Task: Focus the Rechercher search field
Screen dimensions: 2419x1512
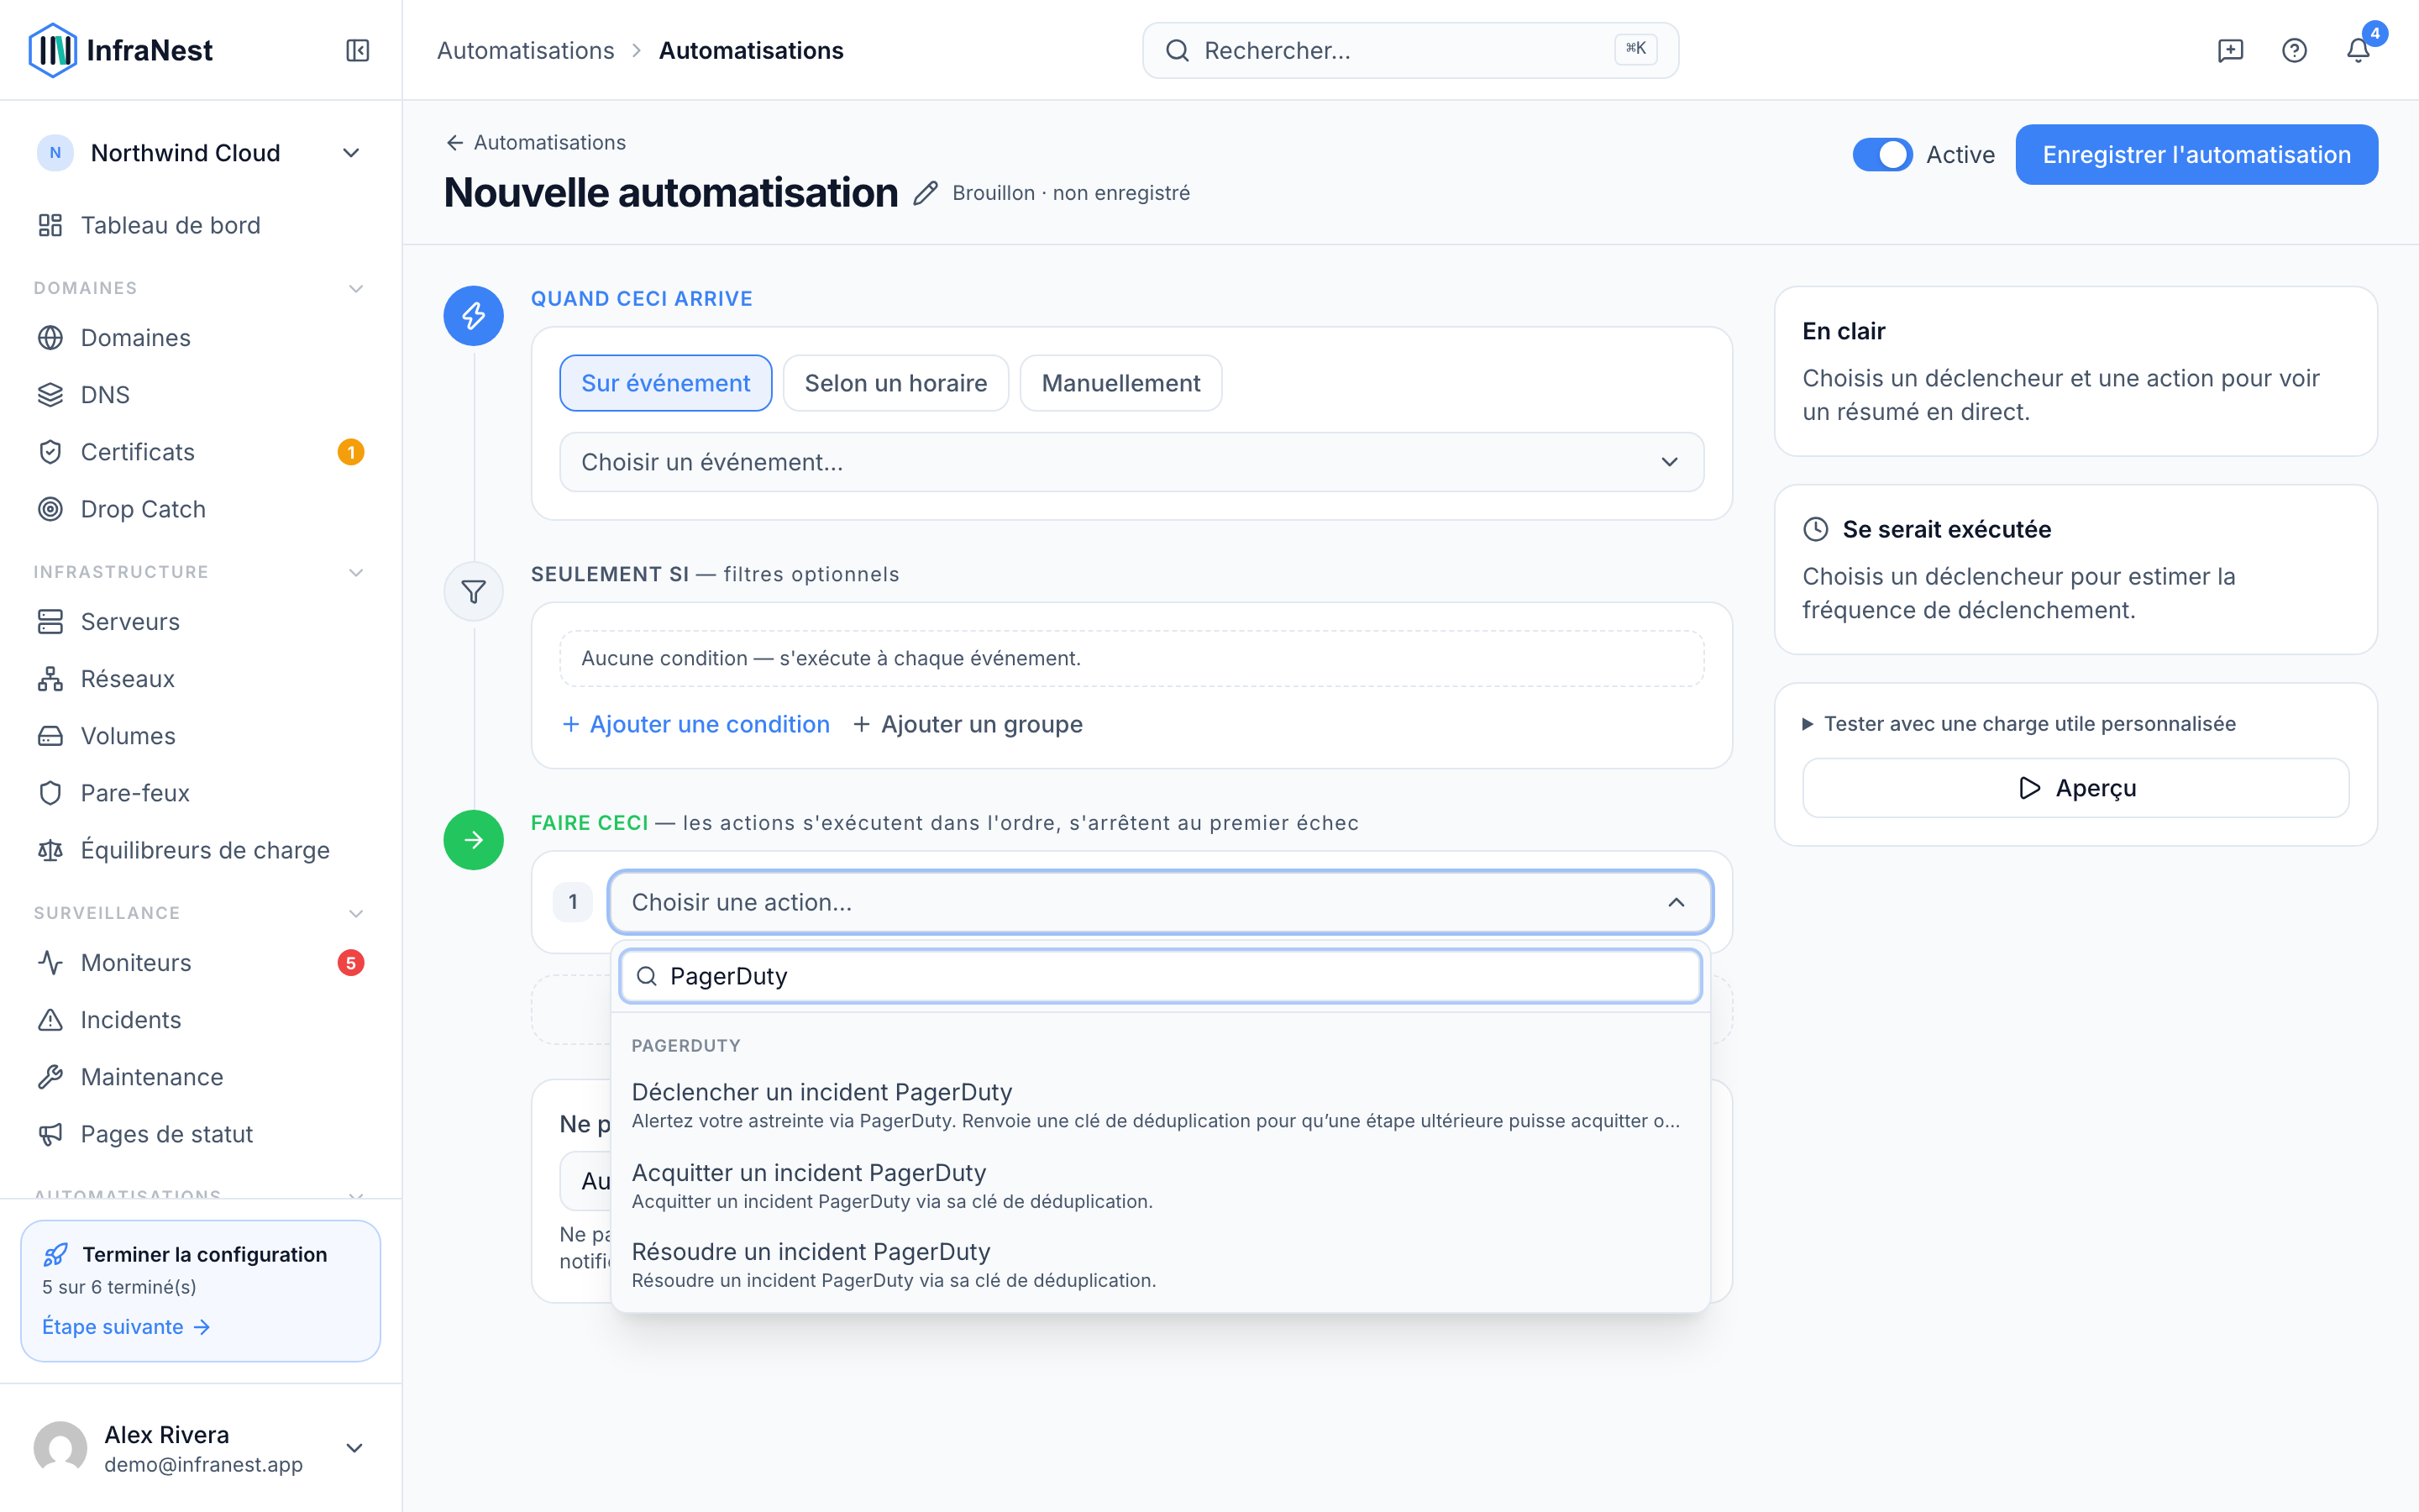Action: (1410, 50)
